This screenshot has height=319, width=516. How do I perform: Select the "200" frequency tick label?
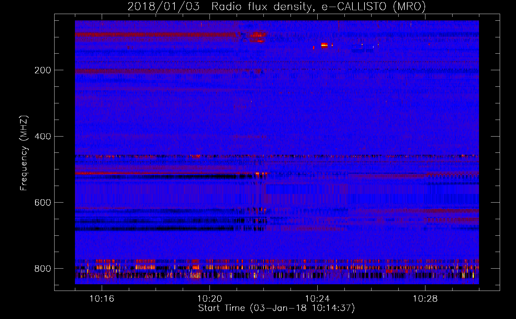[43, 70]
